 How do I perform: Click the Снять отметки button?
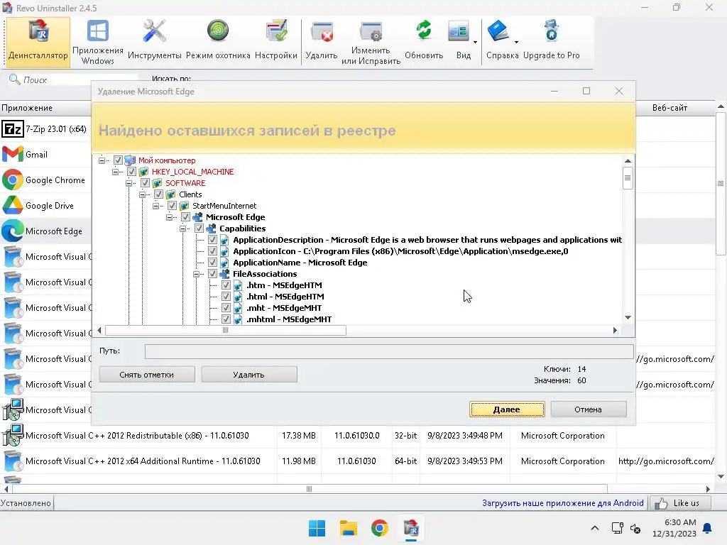point(147,375)
